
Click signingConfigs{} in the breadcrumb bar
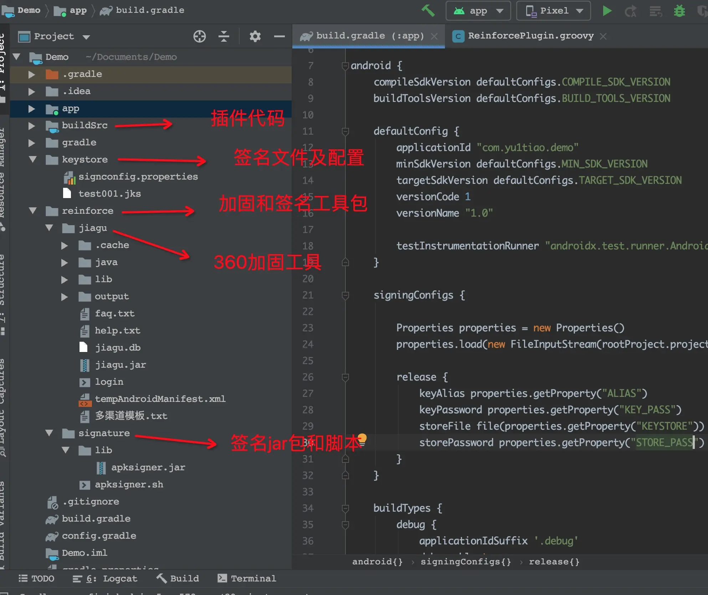click(x=466, y=562)
